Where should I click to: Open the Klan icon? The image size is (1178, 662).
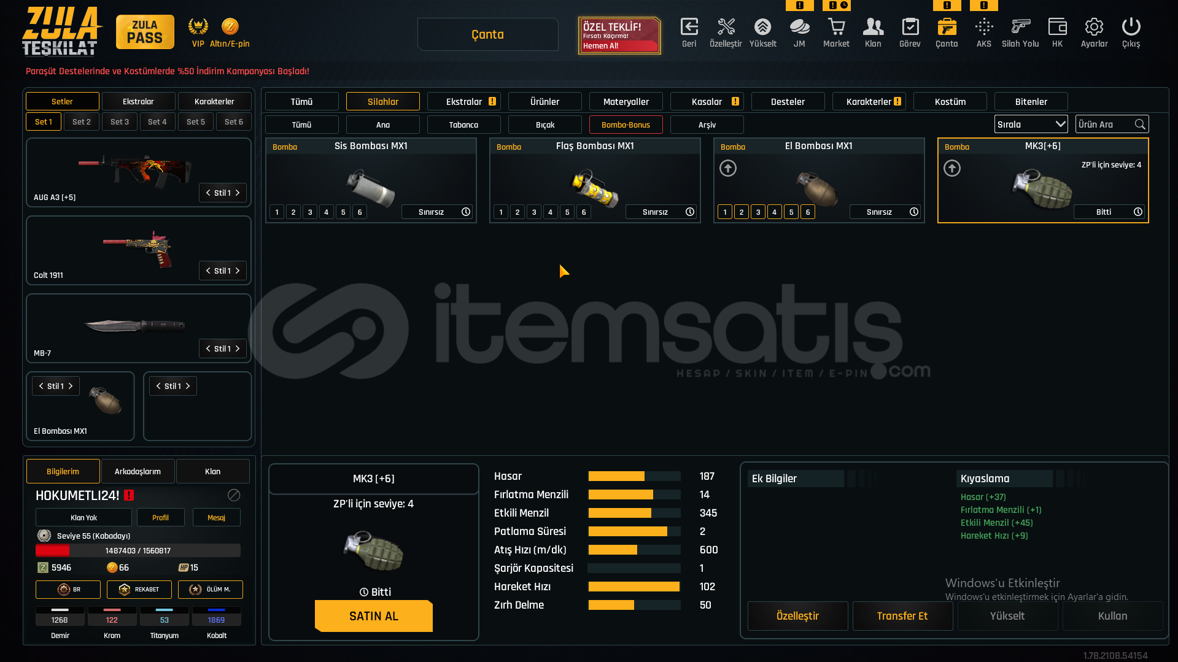tap(873, 27)
